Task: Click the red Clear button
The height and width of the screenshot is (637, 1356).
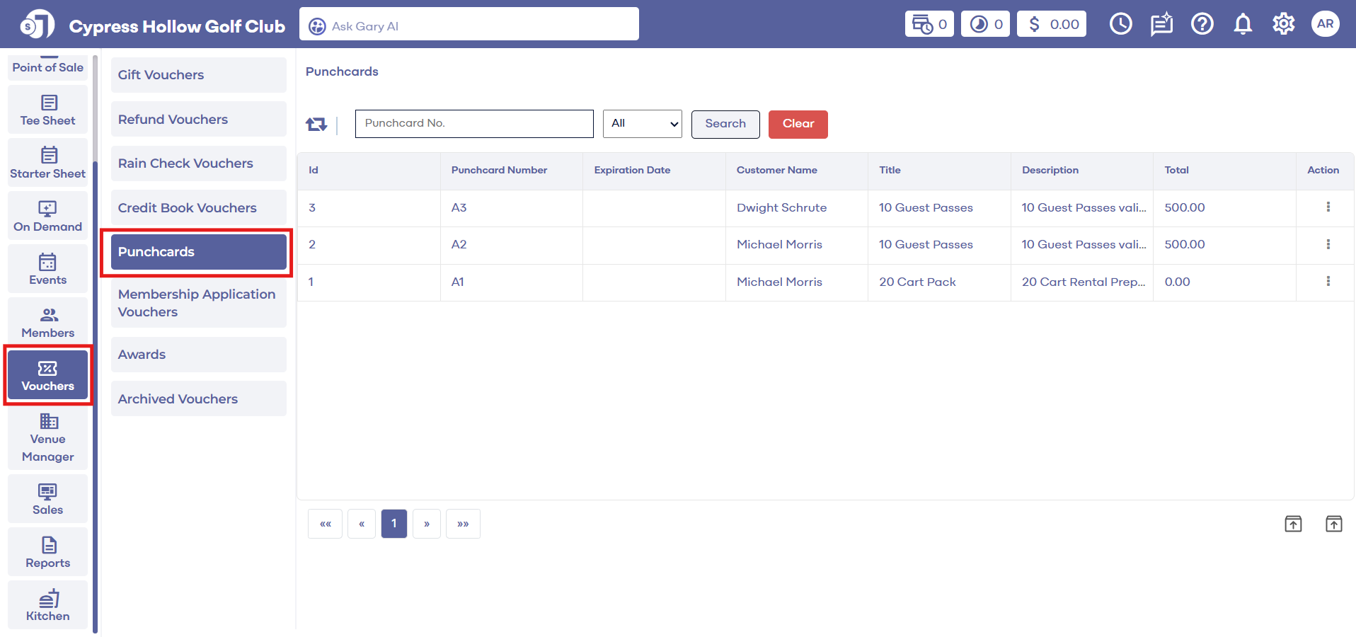Action: pyautogui.click(x=798, y=124)
